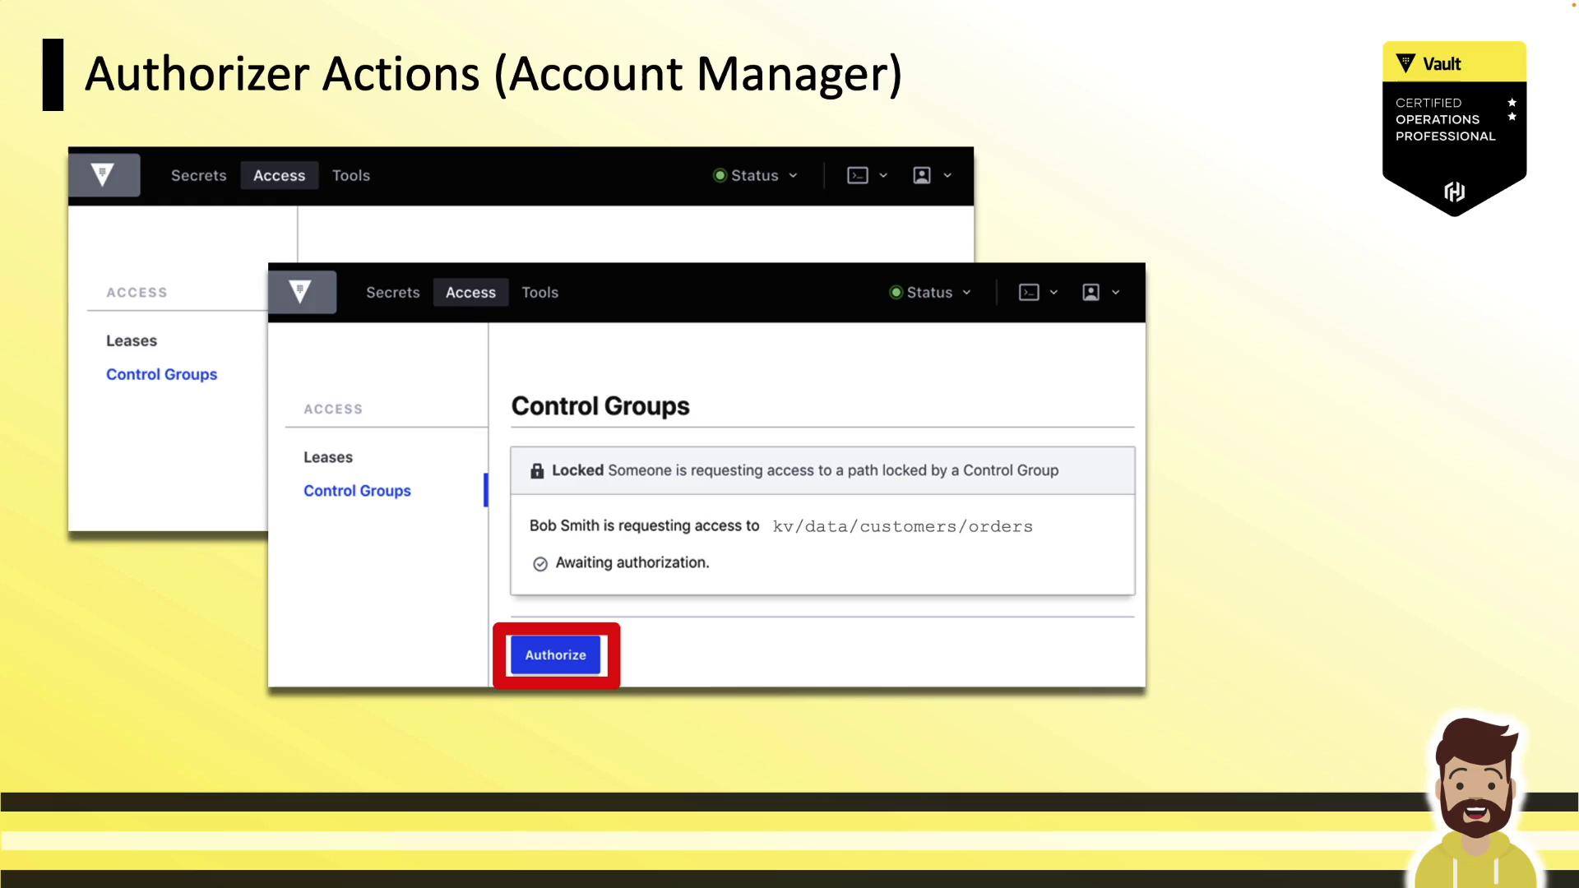The image size is (1579, 888).
Task: Click the checkmark icon beside Awaiting authorization
Action: 540,564
